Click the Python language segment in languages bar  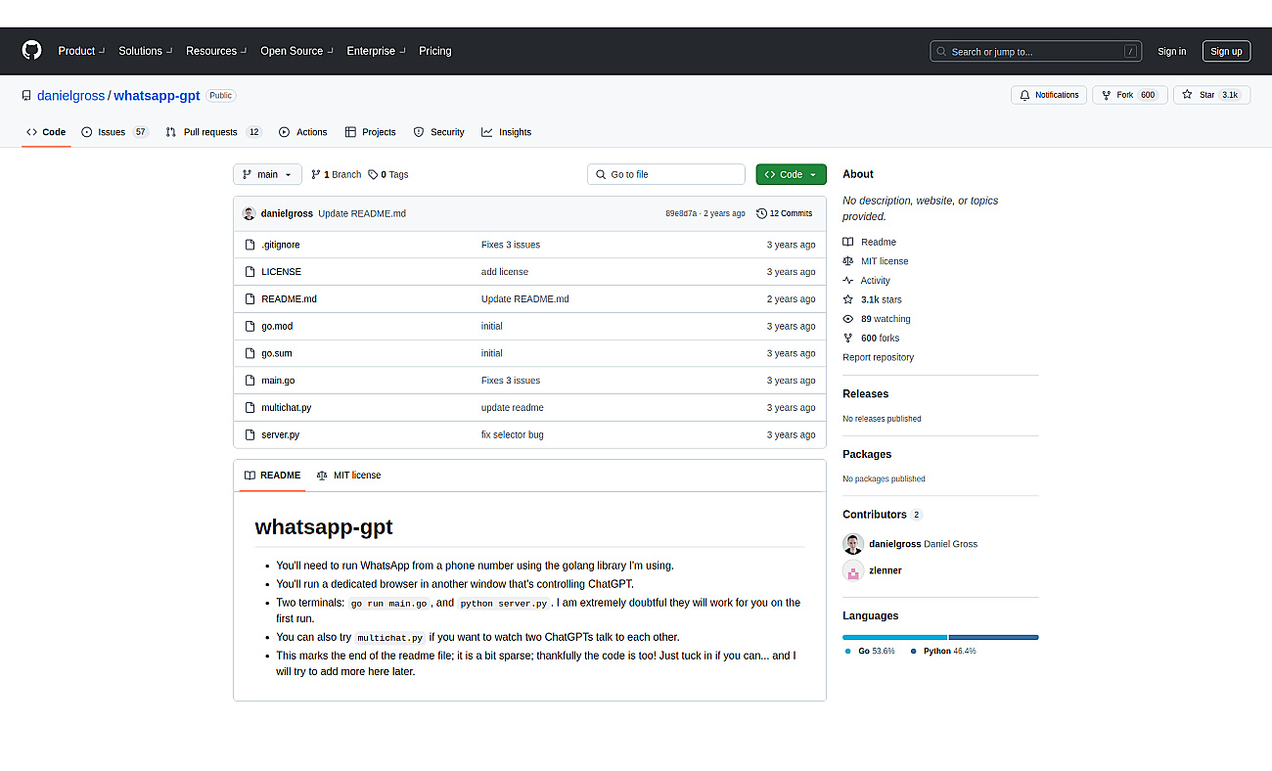click(x=993, y=637)
